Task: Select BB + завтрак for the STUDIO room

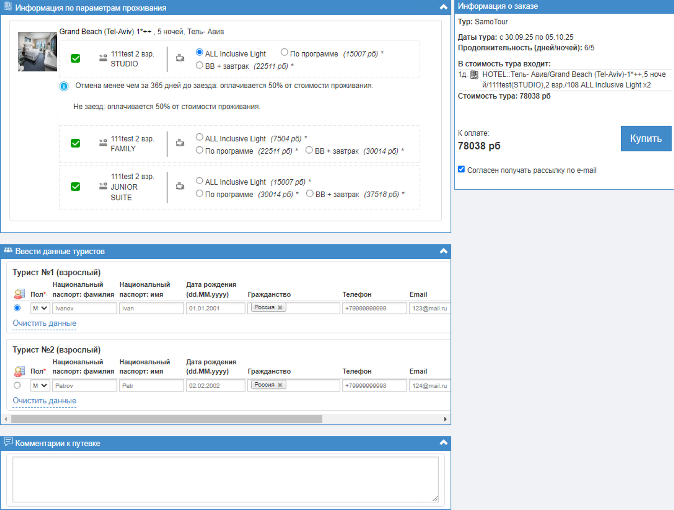Action: 200,66
